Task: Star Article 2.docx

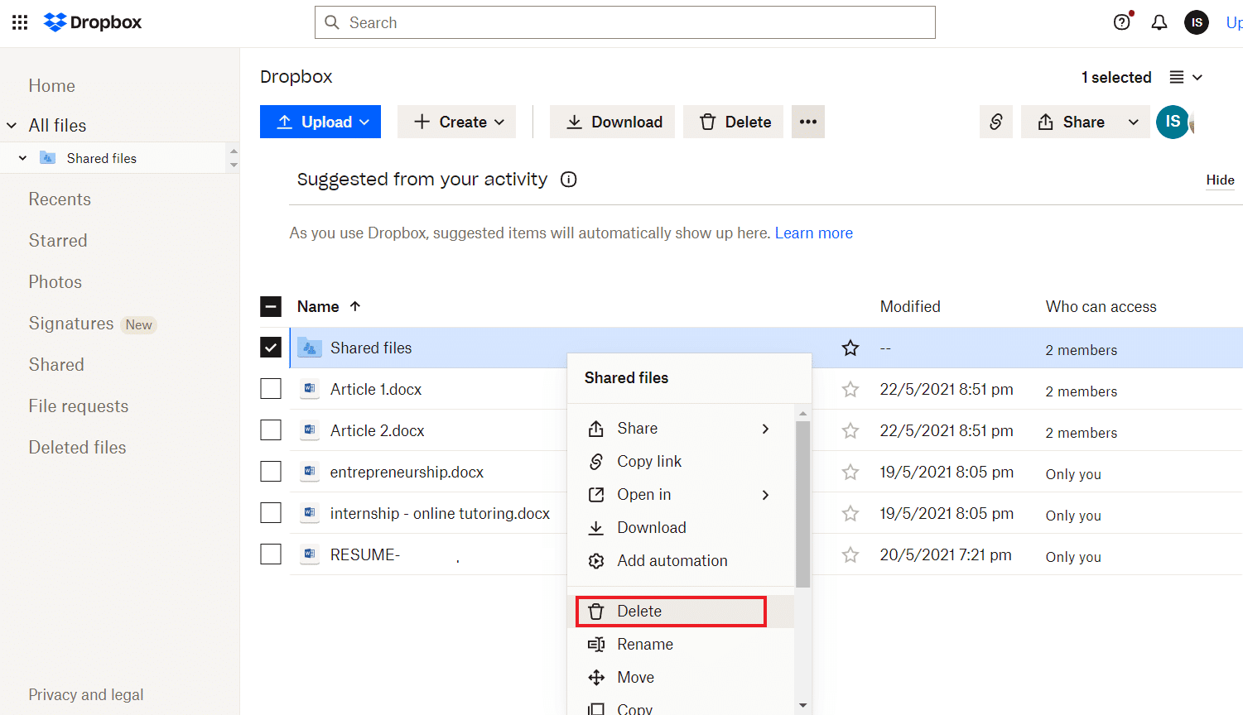Action: [850, 431]
